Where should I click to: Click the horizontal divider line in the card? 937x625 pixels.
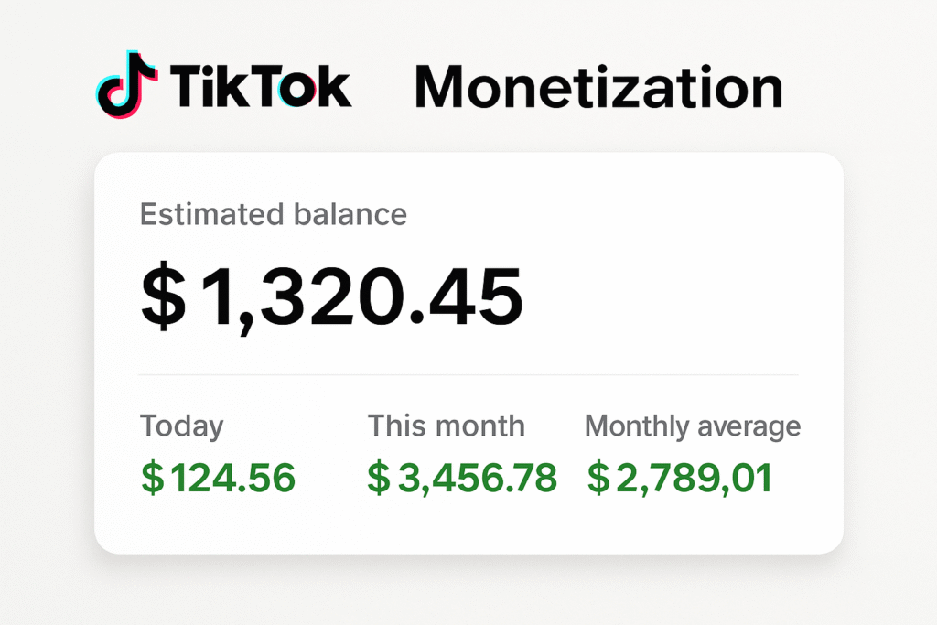tap(468, 375)
